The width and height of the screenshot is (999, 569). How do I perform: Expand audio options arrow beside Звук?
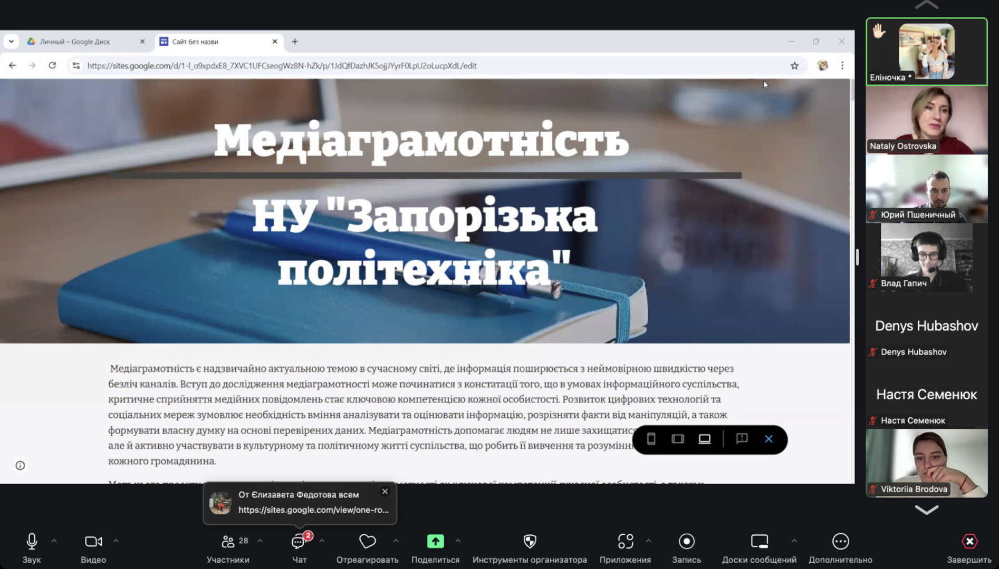(54, 541)
